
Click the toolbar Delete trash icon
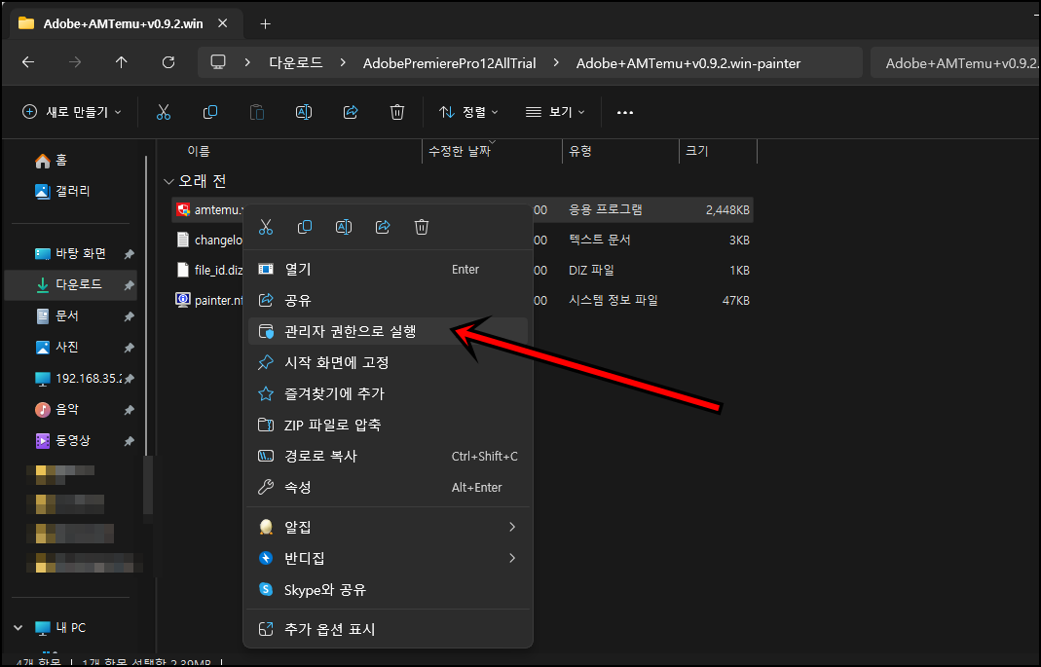(x=397, y=112)
